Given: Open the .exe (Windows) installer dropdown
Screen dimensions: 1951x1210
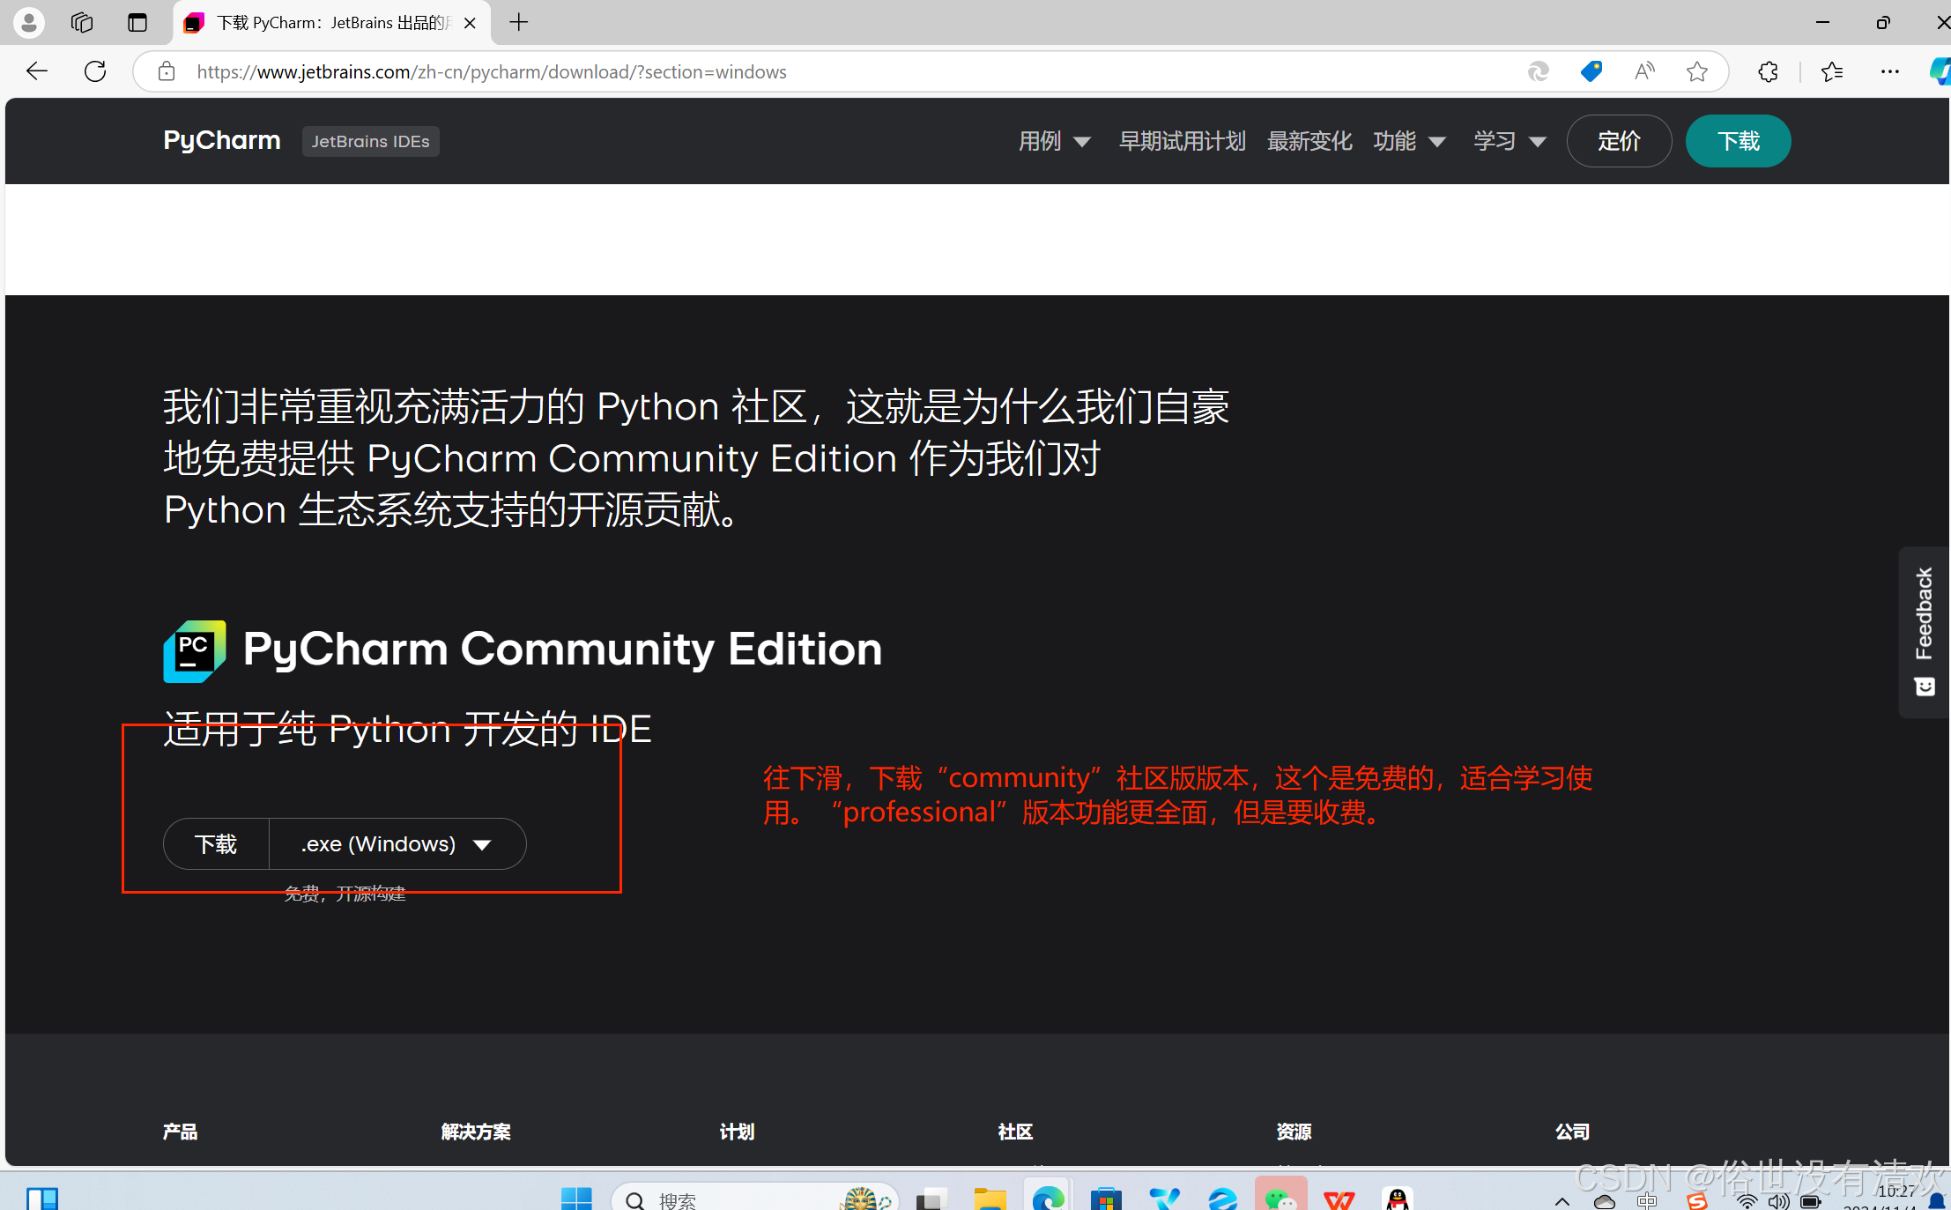Looking at the screenshot, I should coord(397,844).
